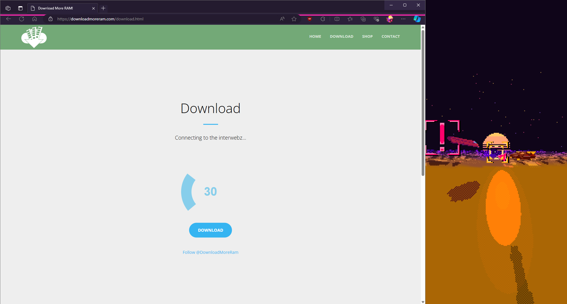Click the DownloadMoreRAM logo
Image resolution: width=567 pixels, height=304 pixels.
pyautogui.click(x=34, y=37)
